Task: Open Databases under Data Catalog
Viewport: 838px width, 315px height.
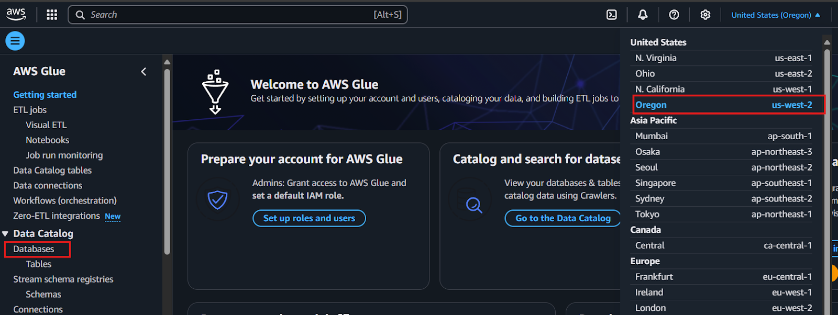Action: tap(34, 249)
